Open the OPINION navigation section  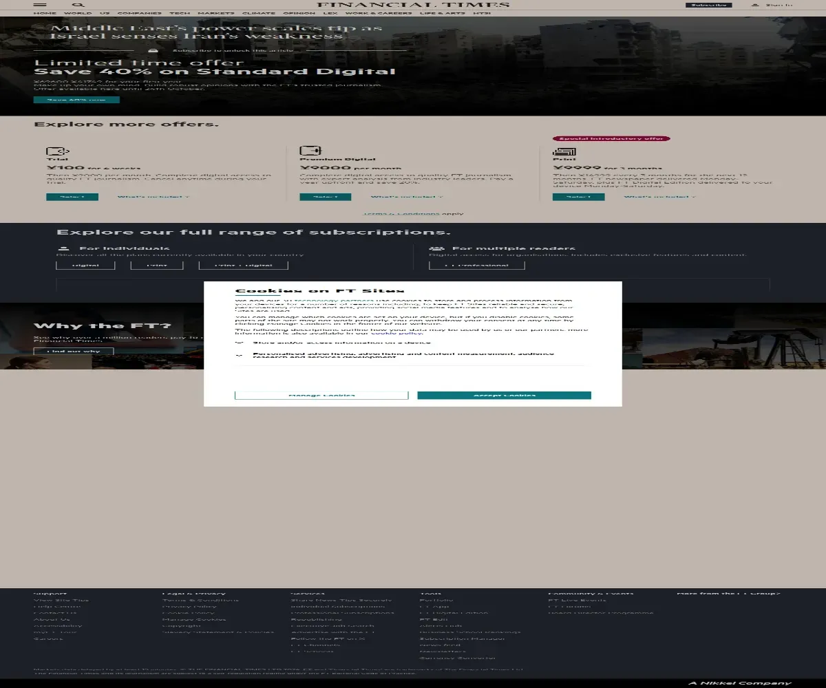299,13
